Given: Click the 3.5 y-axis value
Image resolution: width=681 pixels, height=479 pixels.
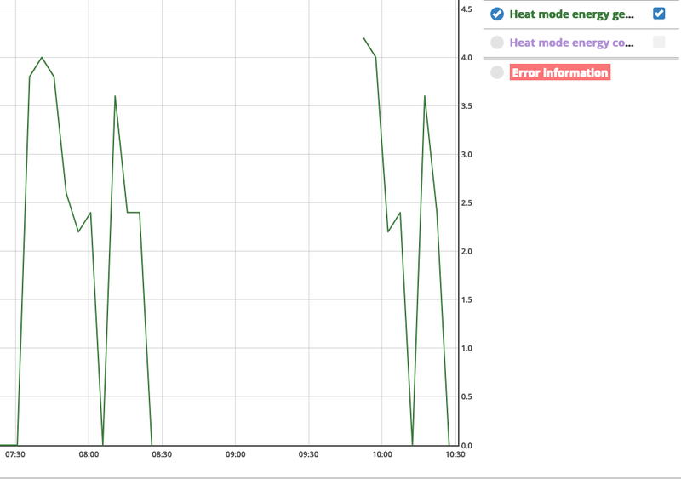Looking at the screenshot, I should [466, 106].
